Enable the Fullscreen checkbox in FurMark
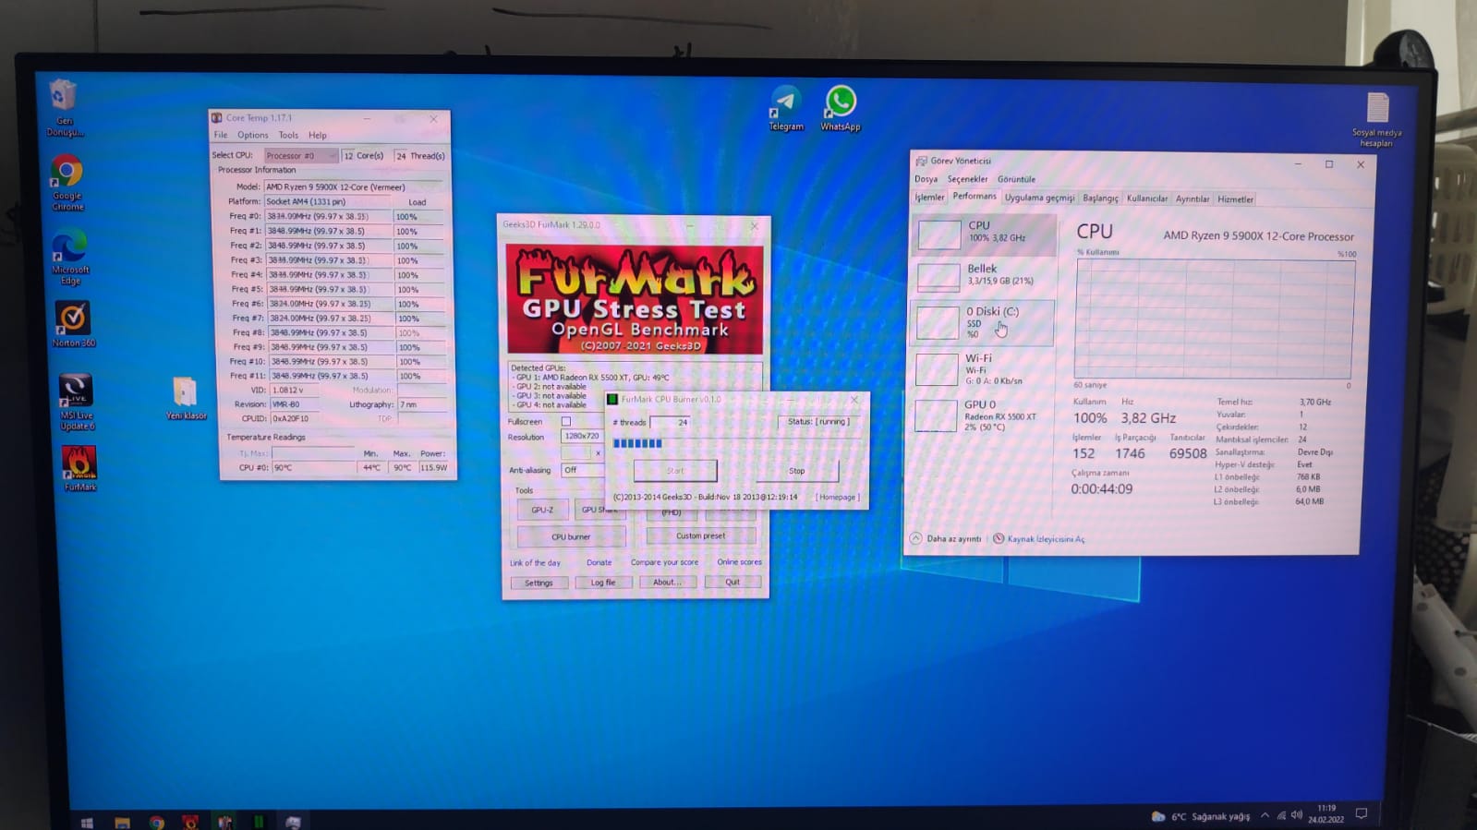Screen dimensions: 1477x830 pos(566,421)
